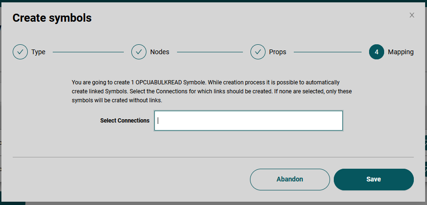Click the Nodes step checkmark icon
This screenshot has width=427, height=205.
(139, 52)
